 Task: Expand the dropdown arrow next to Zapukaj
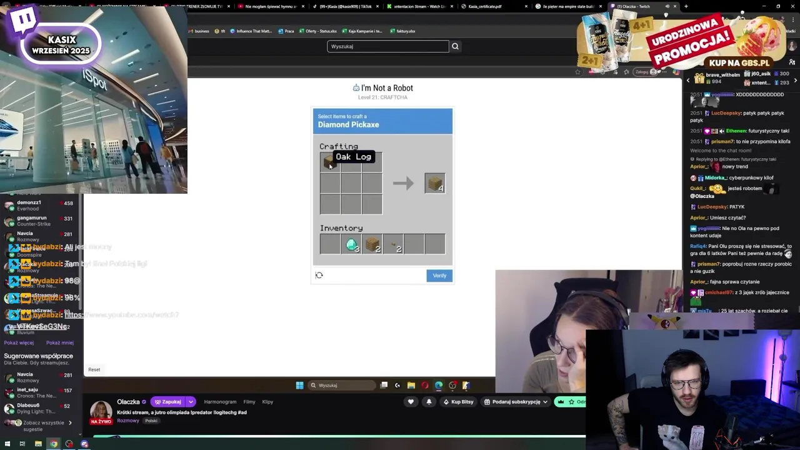191,402
